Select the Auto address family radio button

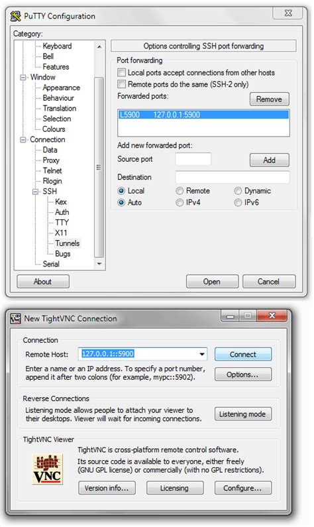pos(121,202)
